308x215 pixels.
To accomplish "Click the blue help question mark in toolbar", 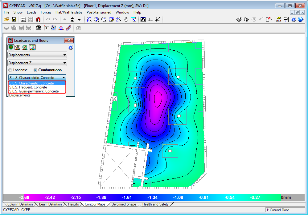I will [293, 19].
